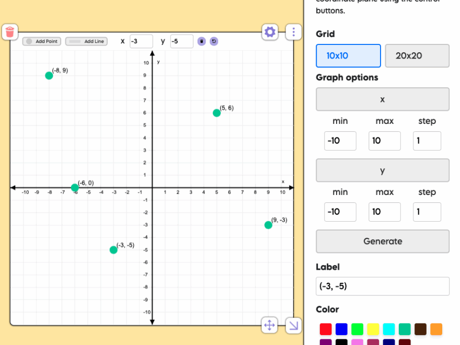Click the marker icon beside the y field

201,41
